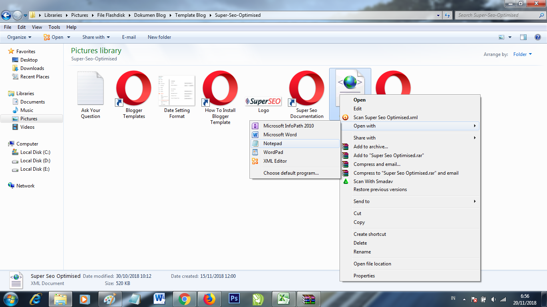Click the Back navigation arrow
The width and height of the screenshot is (547, 307).
pyautogui.click(x=6, y=16)
